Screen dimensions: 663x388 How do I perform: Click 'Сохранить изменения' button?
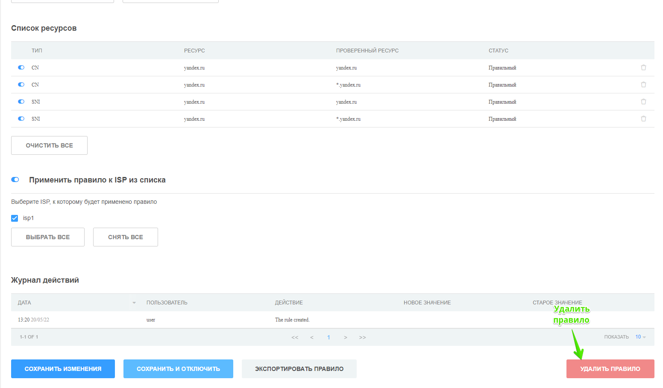click(63, 369)
